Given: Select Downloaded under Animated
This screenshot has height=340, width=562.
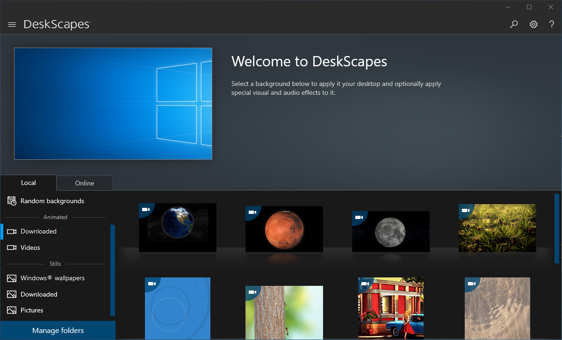Looking at the screenshot, I should (38, 231).
